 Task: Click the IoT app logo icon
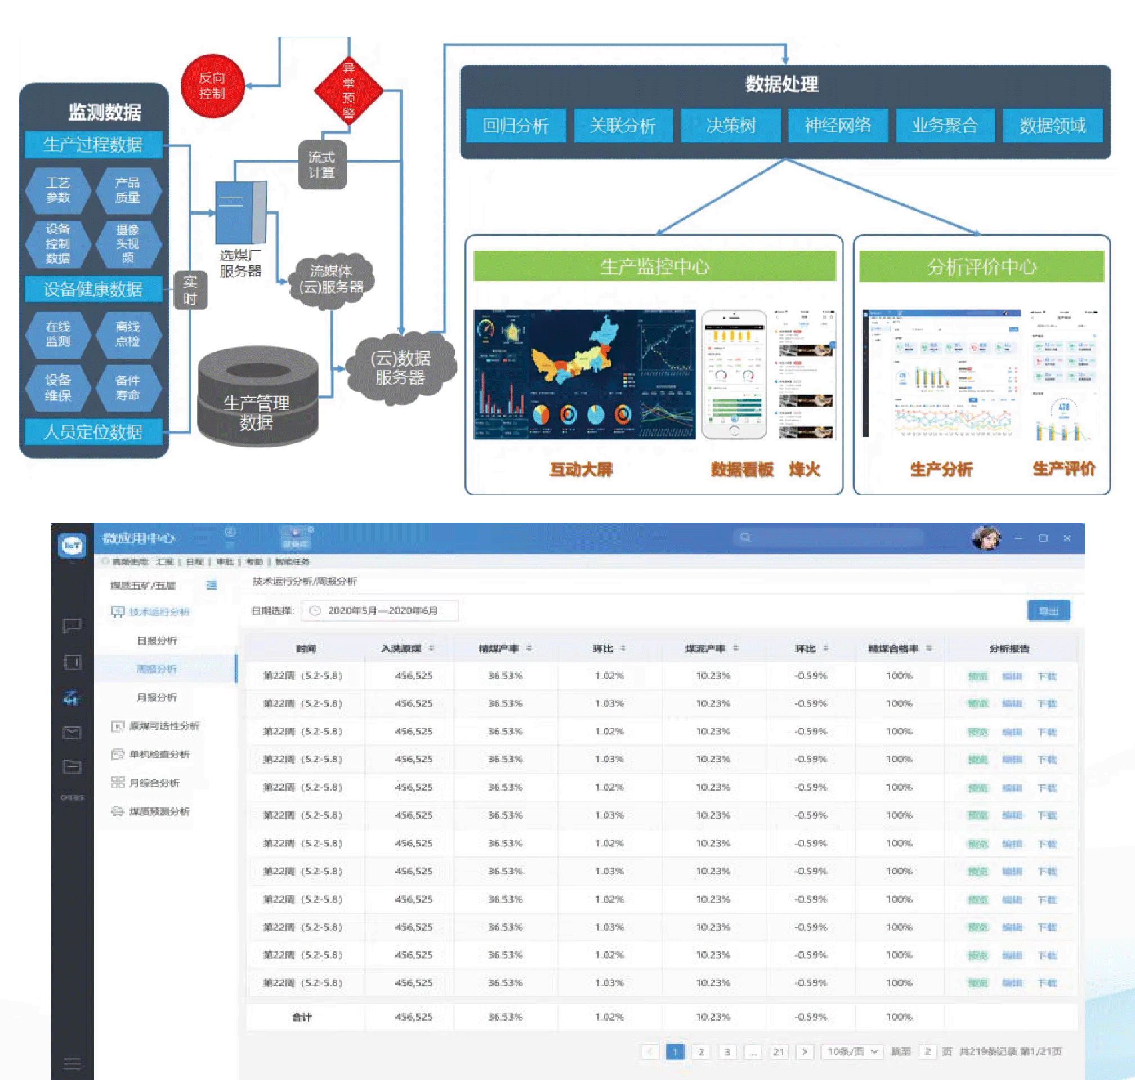tap(72, 544)
